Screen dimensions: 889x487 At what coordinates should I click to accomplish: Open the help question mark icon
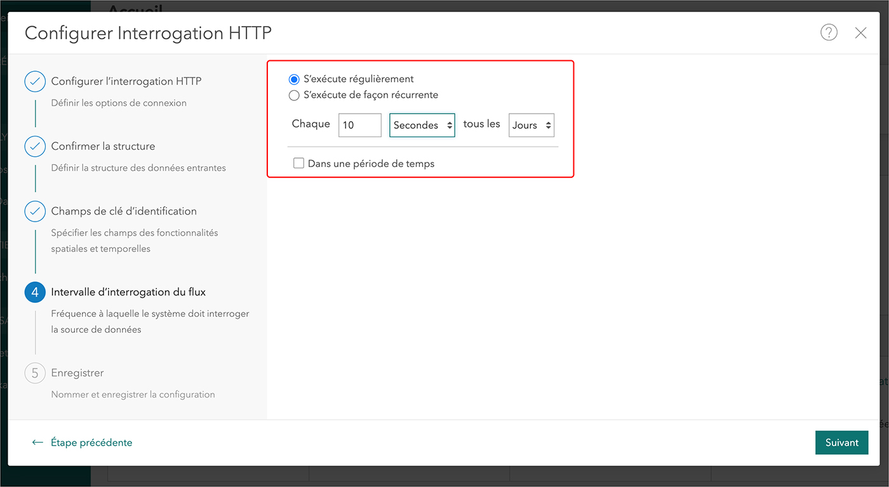pyautogui.click(x=829, y=32)
